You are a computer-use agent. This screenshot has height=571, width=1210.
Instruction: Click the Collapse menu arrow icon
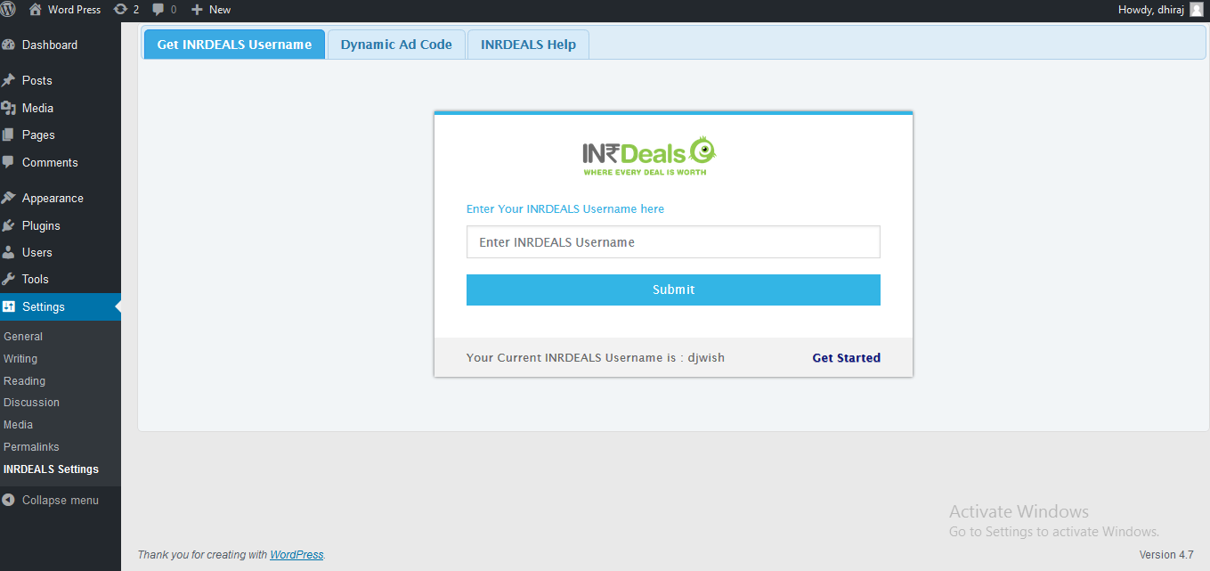tap(8, 500)
